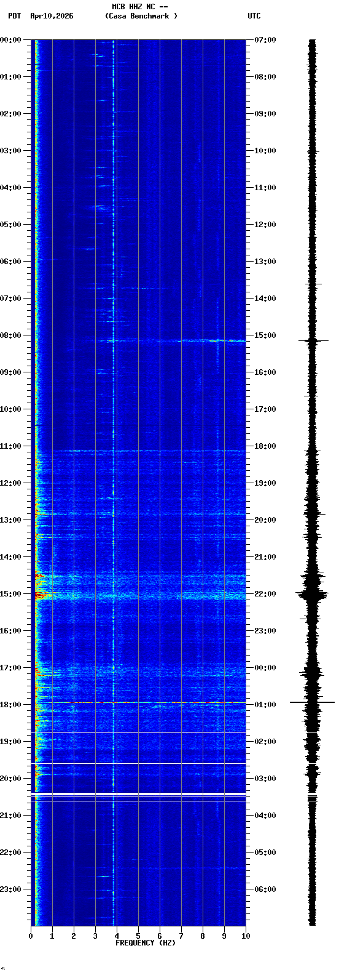
Task: Click the PDT axis label '16:00'
Action: (x=10, y=631)
